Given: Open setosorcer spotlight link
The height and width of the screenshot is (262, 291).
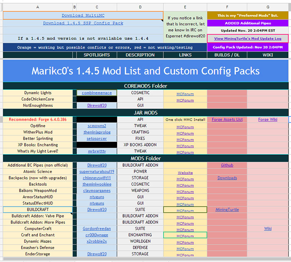Looking at the screenshot, I should (x=97, y=138).
